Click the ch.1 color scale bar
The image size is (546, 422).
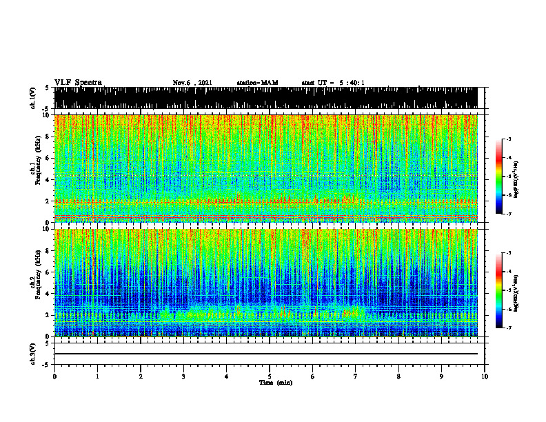[x=498, y=177]
